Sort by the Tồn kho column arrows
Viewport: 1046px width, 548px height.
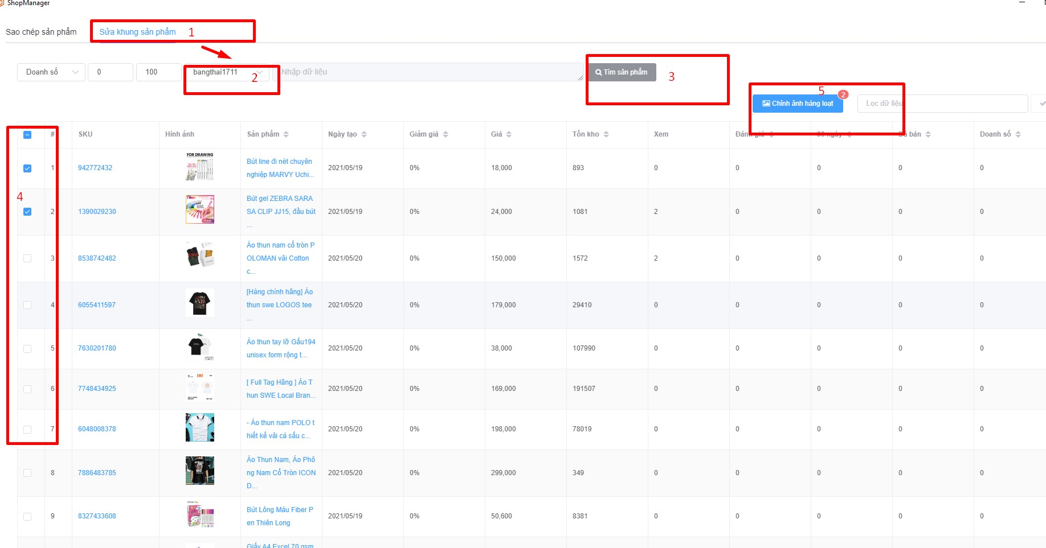pyautogui.click(x=606, y=134)
